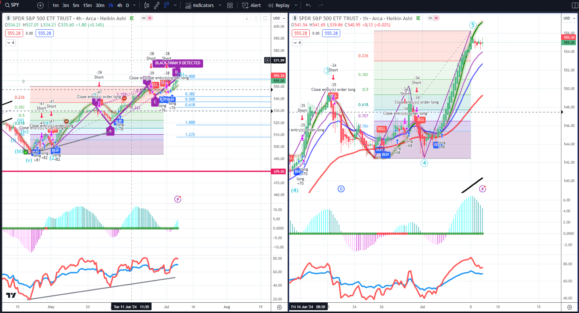Expand the favorite indicators dropdown
The width and height of the screenshot is (579, 313).
coord(220,6)
